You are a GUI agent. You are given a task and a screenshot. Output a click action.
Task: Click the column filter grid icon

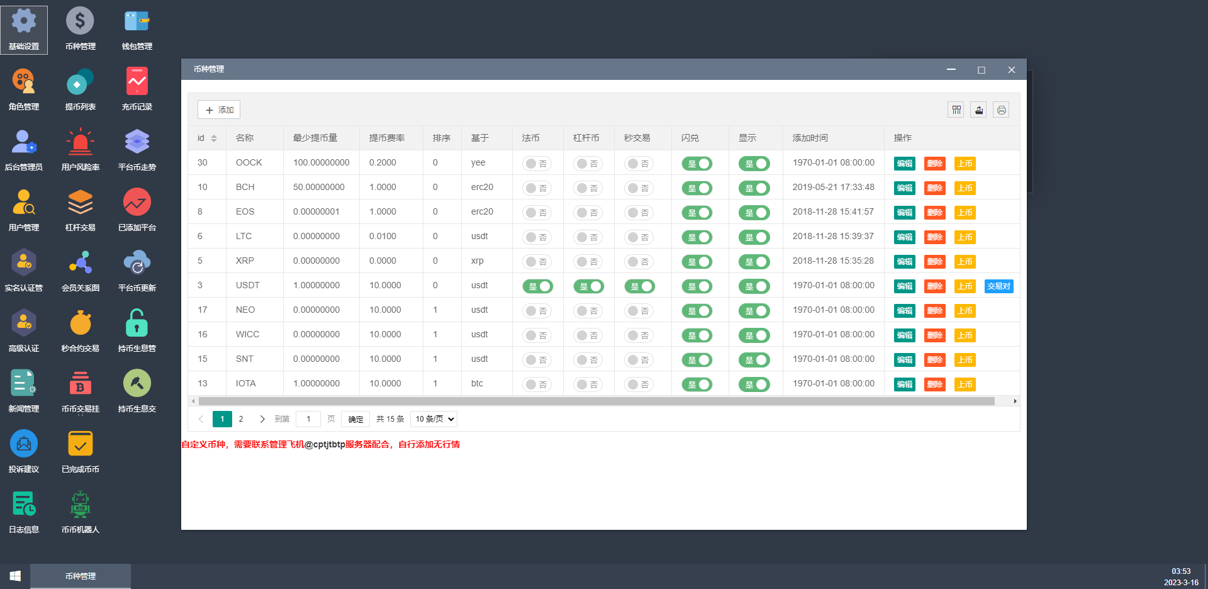click(x=956, y=110)
